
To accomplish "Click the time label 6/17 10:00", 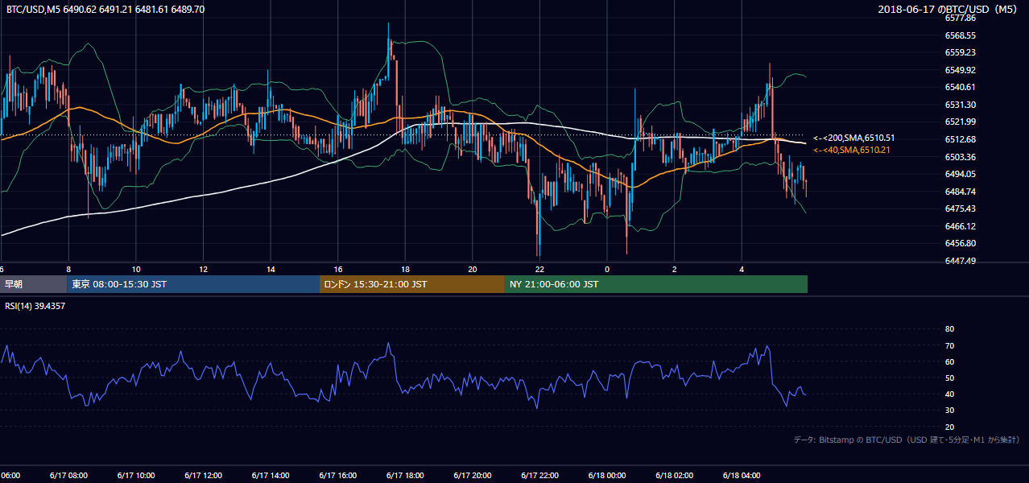I will (x=136, y=476).
